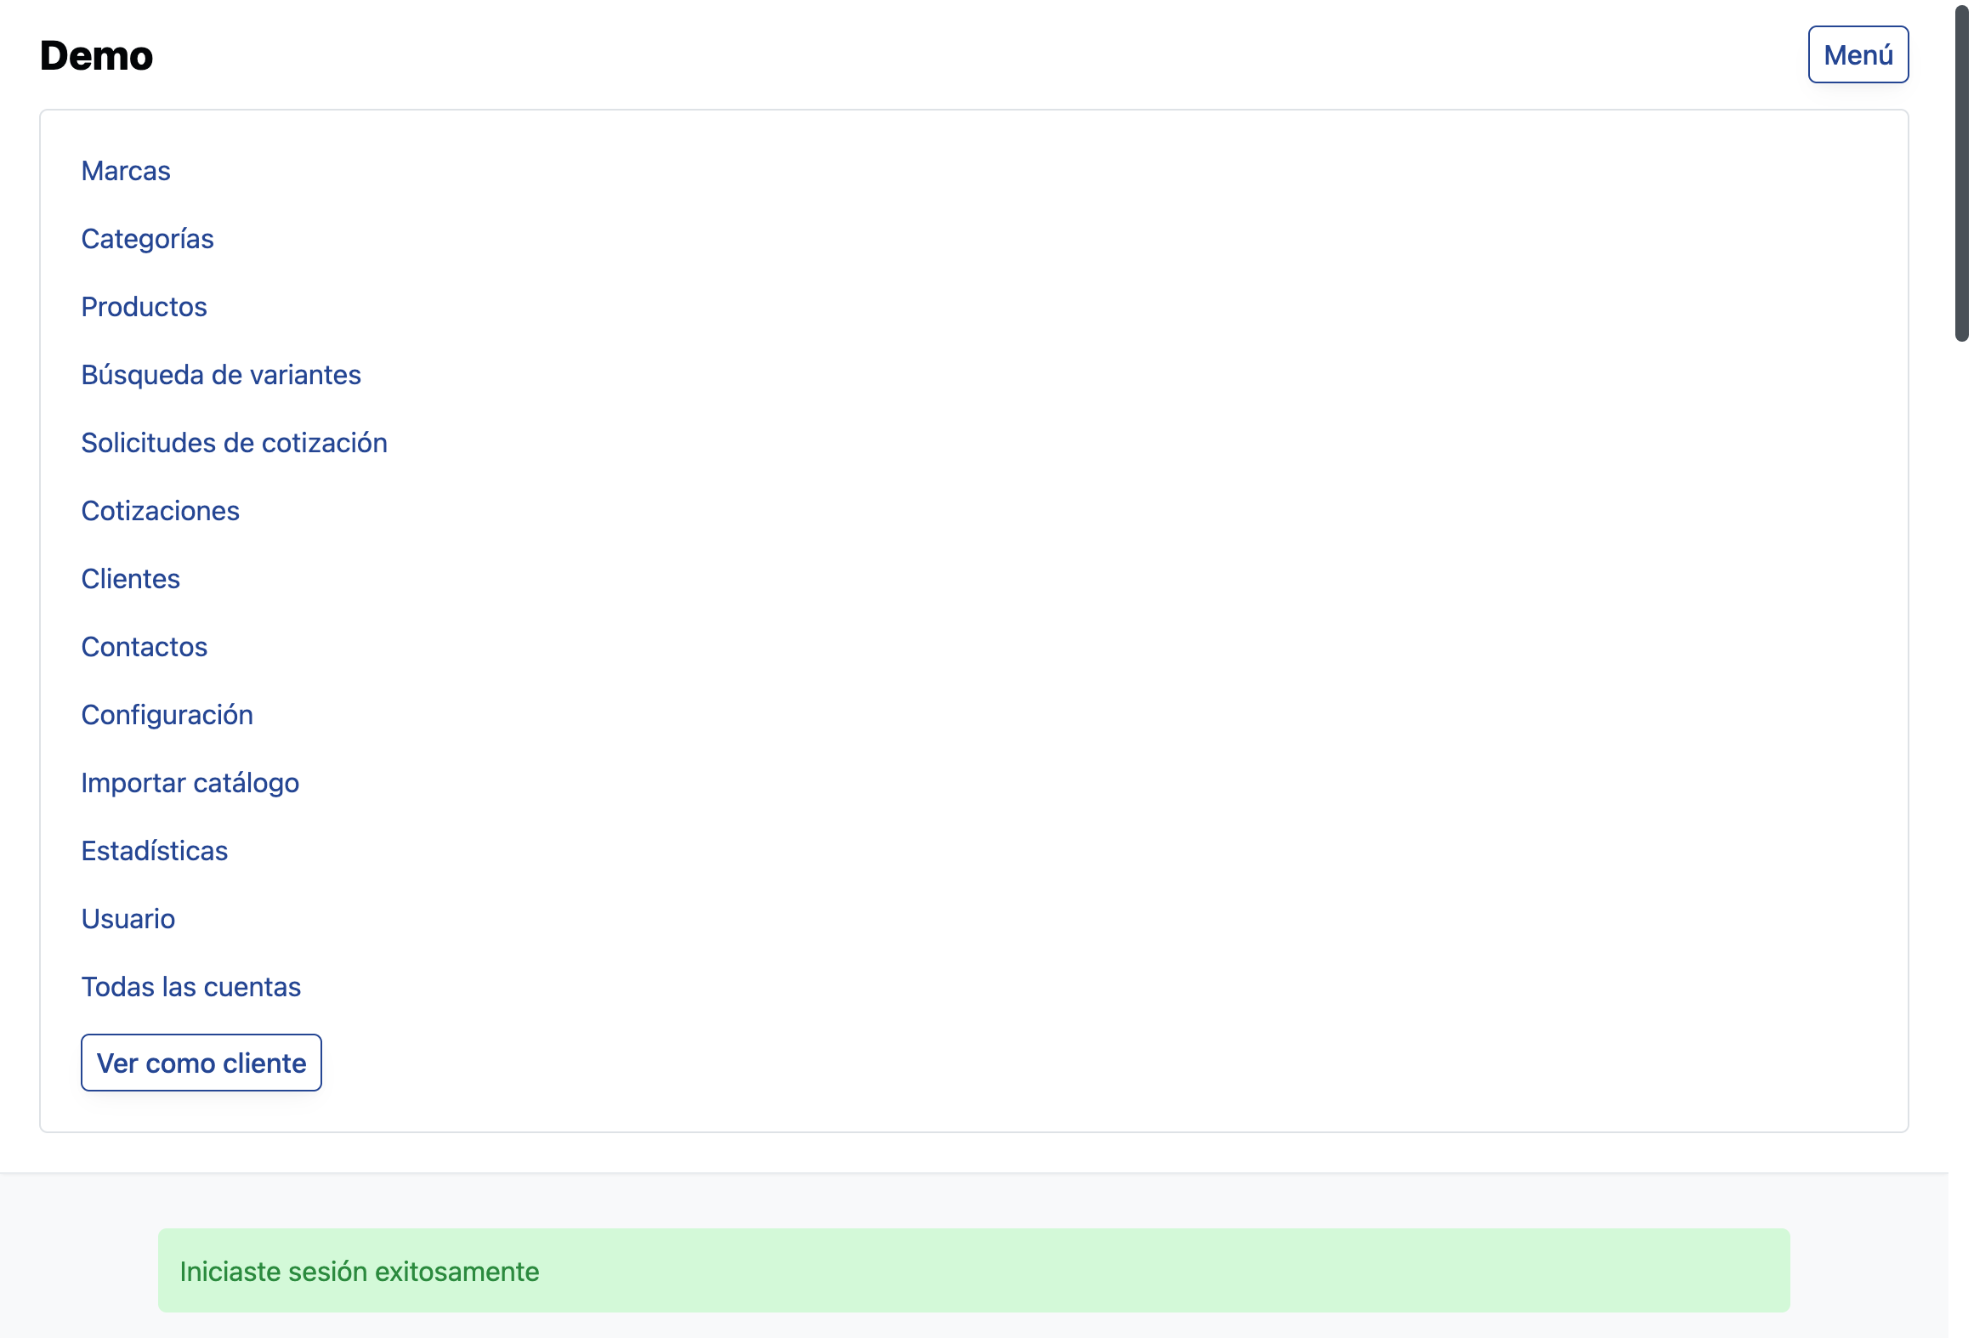Open the Productos section
The height and width of the screenshot is (1338, 1974).
click(144, 307)
